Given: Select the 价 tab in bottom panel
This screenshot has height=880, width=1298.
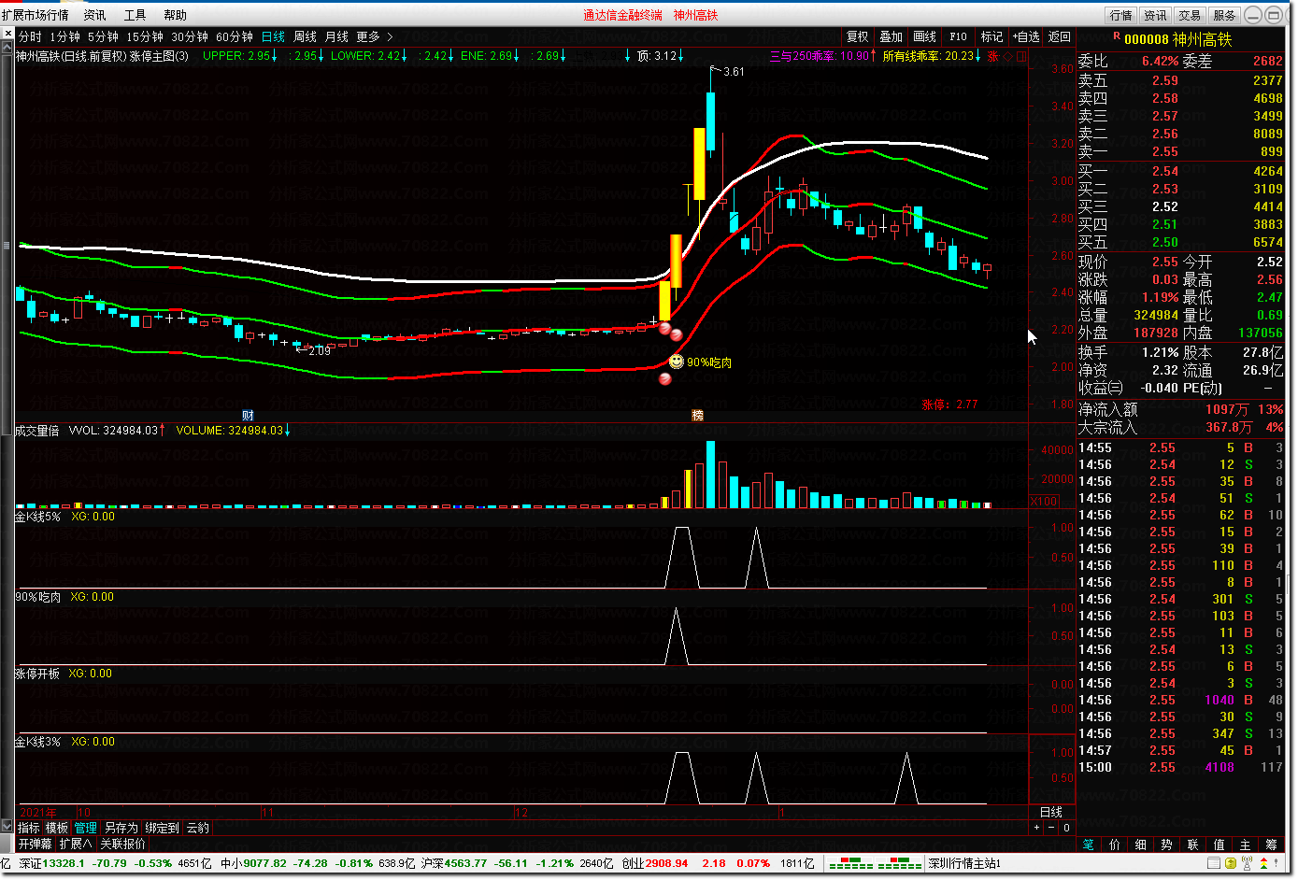Looking at the screenshot, I should [1115, 845].
